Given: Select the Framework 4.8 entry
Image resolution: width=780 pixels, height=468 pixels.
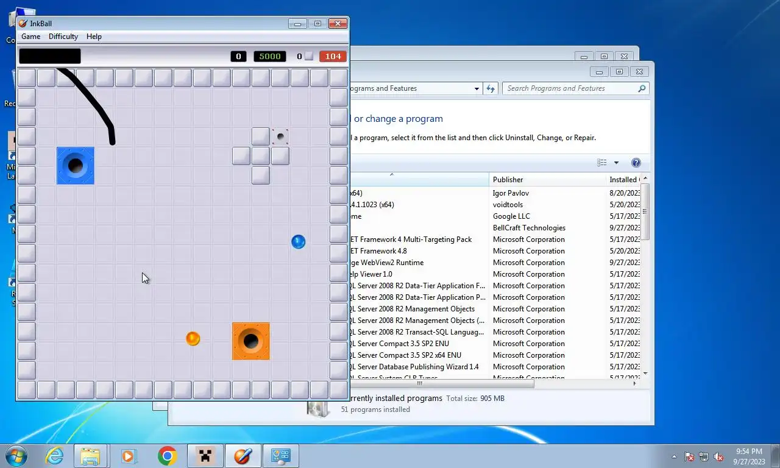Looking at the screenshot, I should tap(495, 251).
